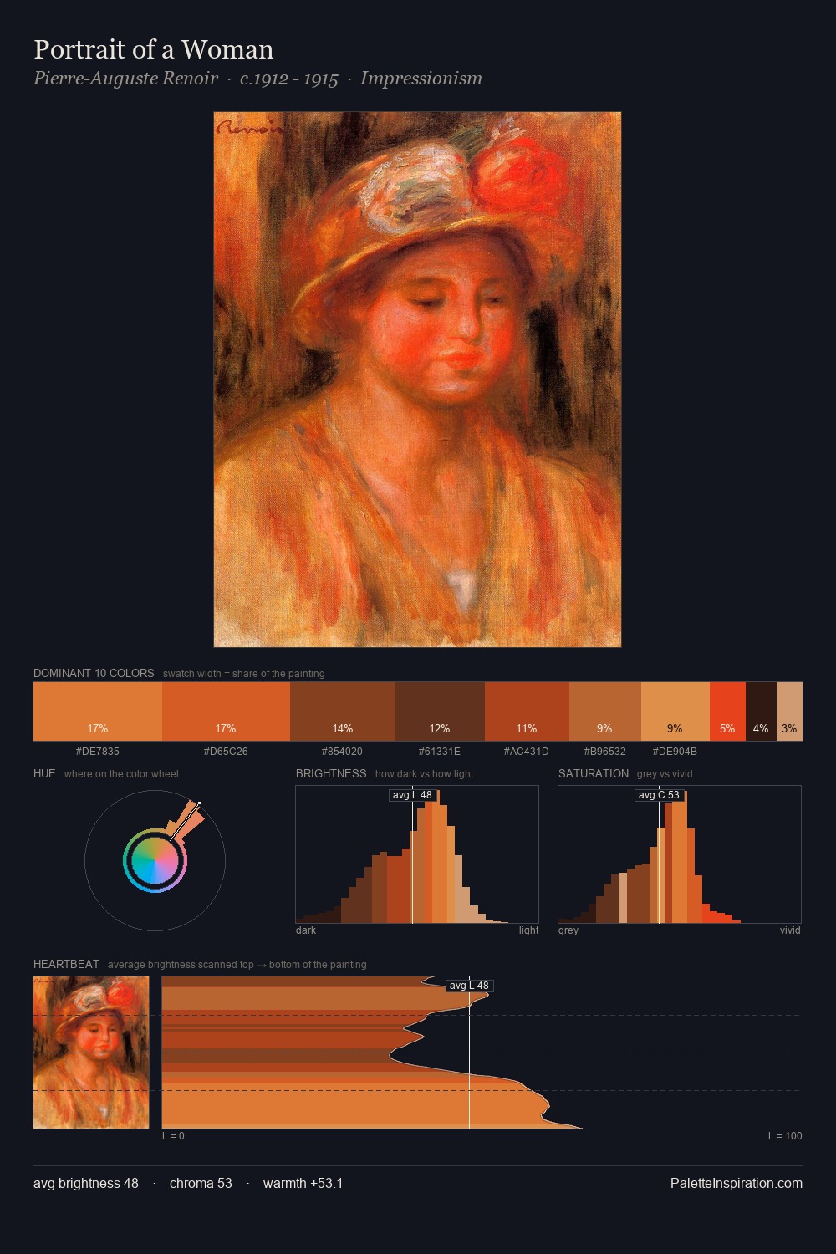Click the #D65C26 17% color swatch
836x1254 pixels.
click(226, 711)
